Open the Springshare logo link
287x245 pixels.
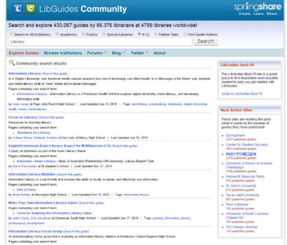(x=258, y=9)
